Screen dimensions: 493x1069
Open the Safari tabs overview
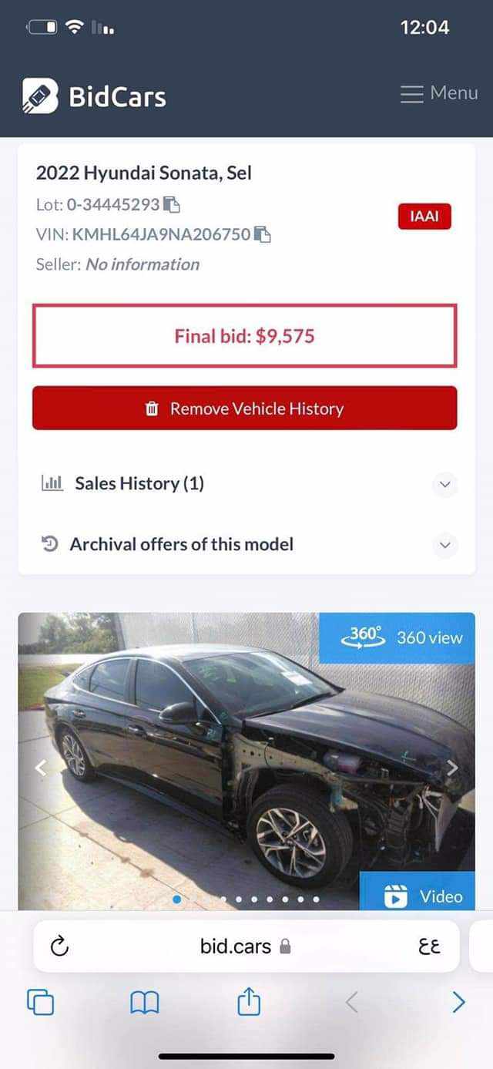coord(40,1002)
